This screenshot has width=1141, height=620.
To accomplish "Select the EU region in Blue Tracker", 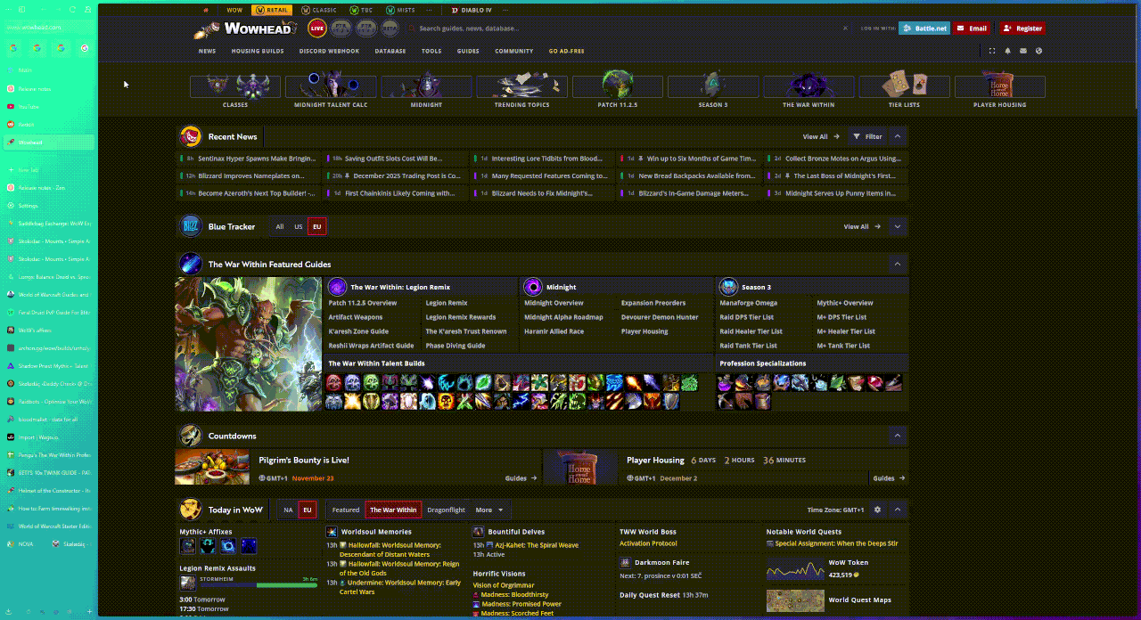I will tap(316, 226).
